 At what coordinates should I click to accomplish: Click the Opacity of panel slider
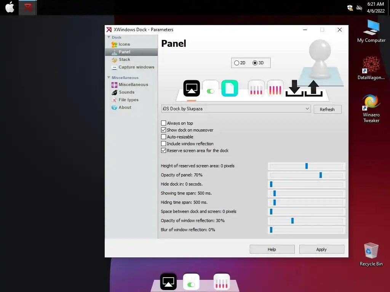click(307, 175)
